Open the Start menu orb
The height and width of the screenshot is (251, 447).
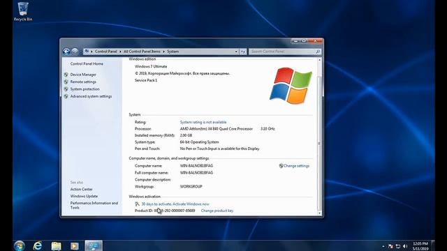pos(20,245)
